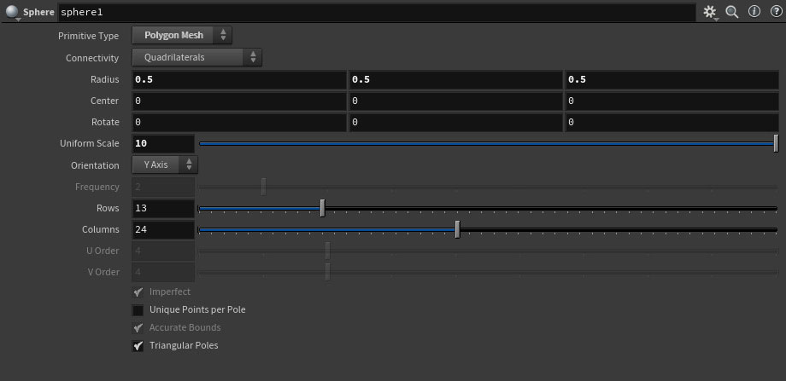Click the U Order slider handle
This screenshot has height=381, width=786.
pos(327,251)
